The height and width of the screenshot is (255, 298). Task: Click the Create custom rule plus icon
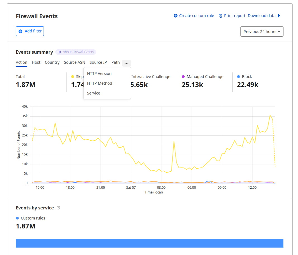(176, 16)
